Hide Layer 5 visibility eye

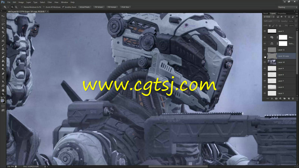265,31
